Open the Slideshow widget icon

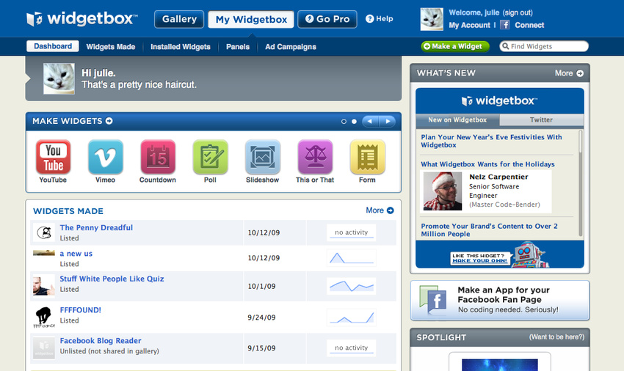263,157
